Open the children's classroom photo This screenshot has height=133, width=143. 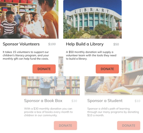tap(29, 19)
